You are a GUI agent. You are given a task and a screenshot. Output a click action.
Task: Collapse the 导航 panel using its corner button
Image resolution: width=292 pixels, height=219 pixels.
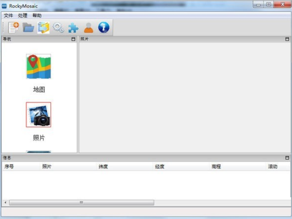[x=73, y=39]
